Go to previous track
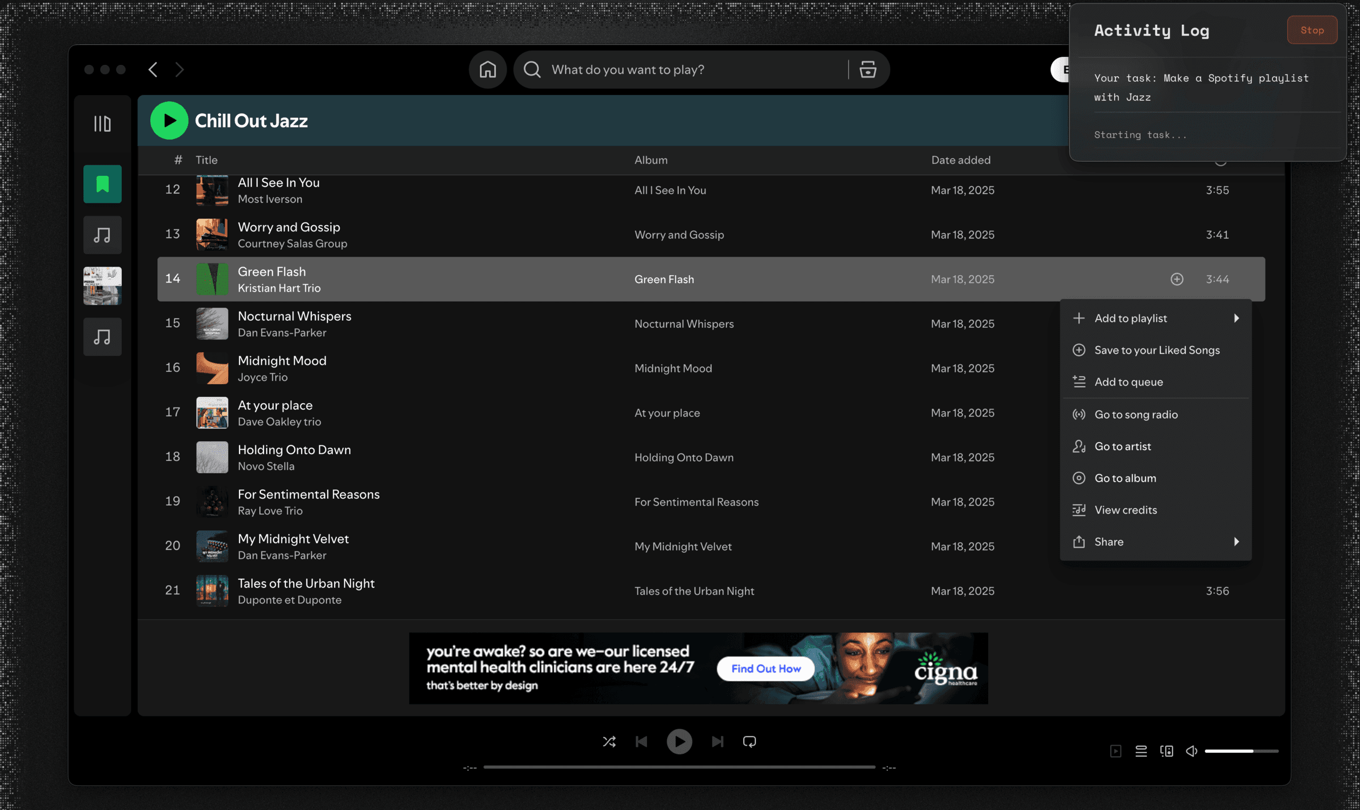 [641, 741]
